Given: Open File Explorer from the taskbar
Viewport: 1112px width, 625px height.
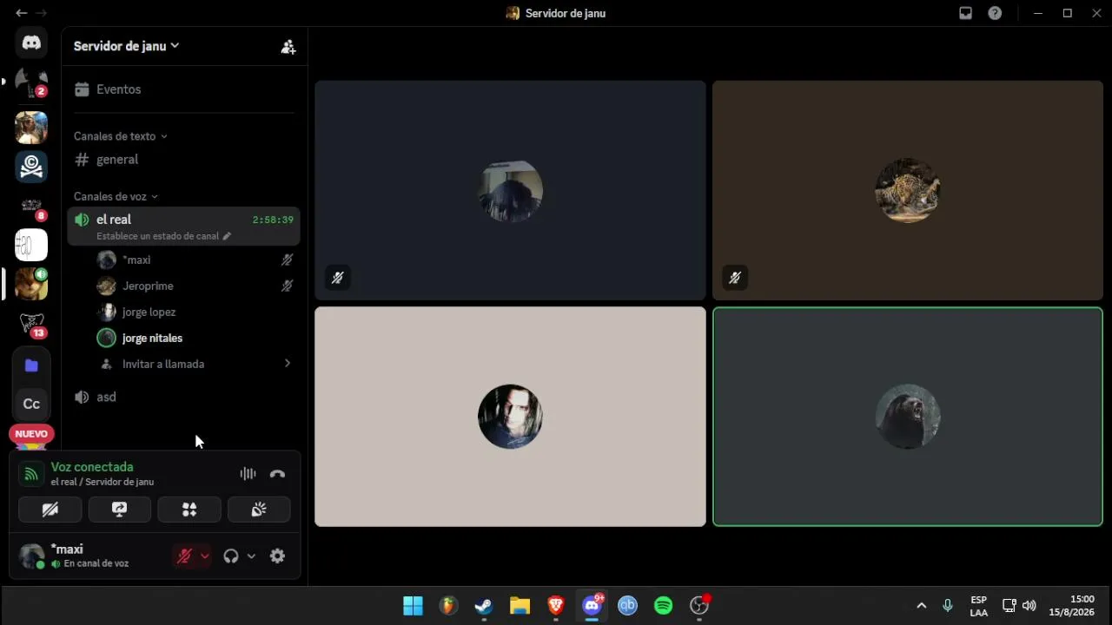Looking at the screenshot, I should pos(520,606).
